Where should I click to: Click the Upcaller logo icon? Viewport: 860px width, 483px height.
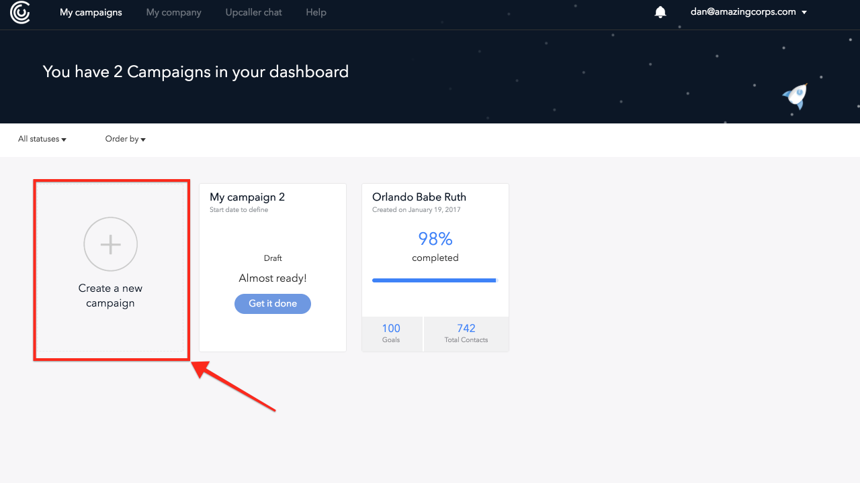pyautogui.click(x=20, y=12)
